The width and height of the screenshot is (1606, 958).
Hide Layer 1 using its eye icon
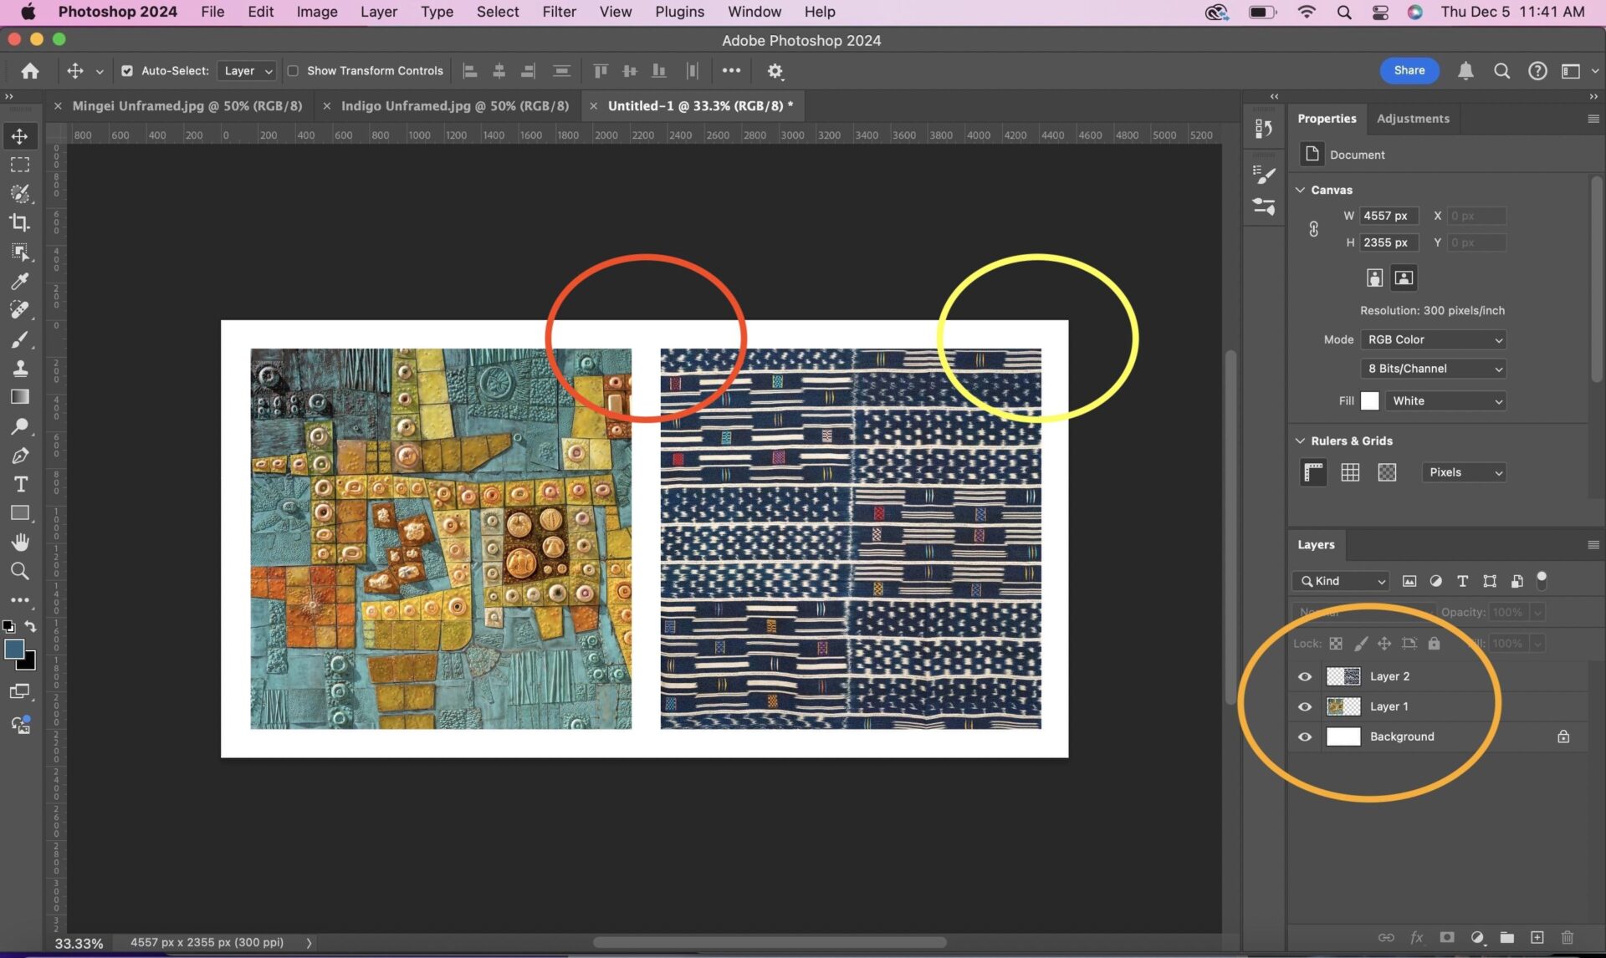click(1305, 706)
